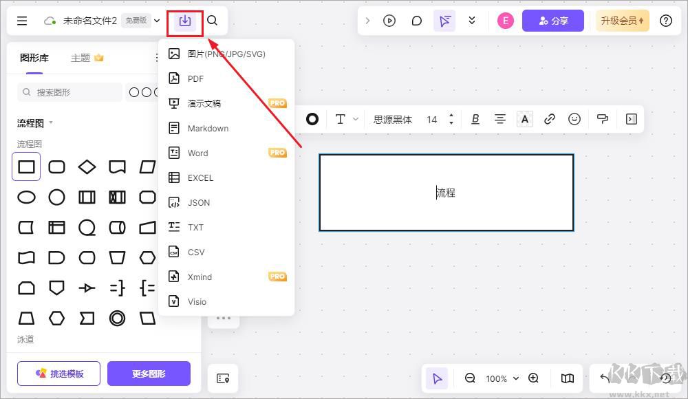Open the text style T dropdown

346,119
